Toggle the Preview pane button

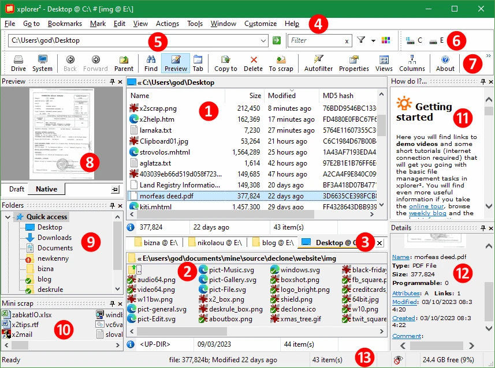[x=176, y=63]
